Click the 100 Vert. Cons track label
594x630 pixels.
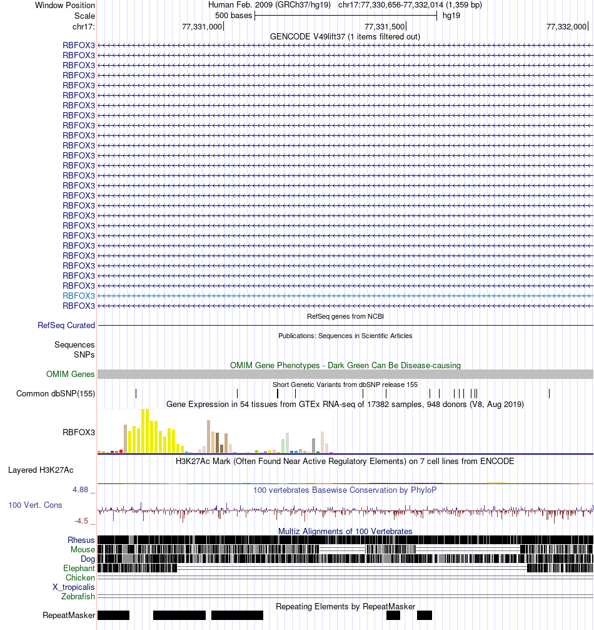35,505
